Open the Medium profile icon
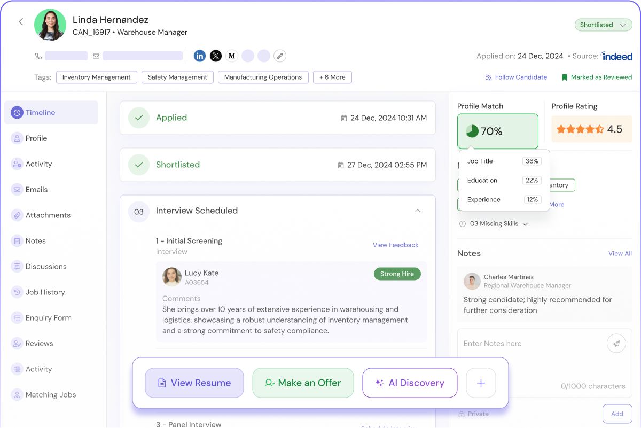Image resolution: width=641 pixels, height=428 pixels. (232, 56)
